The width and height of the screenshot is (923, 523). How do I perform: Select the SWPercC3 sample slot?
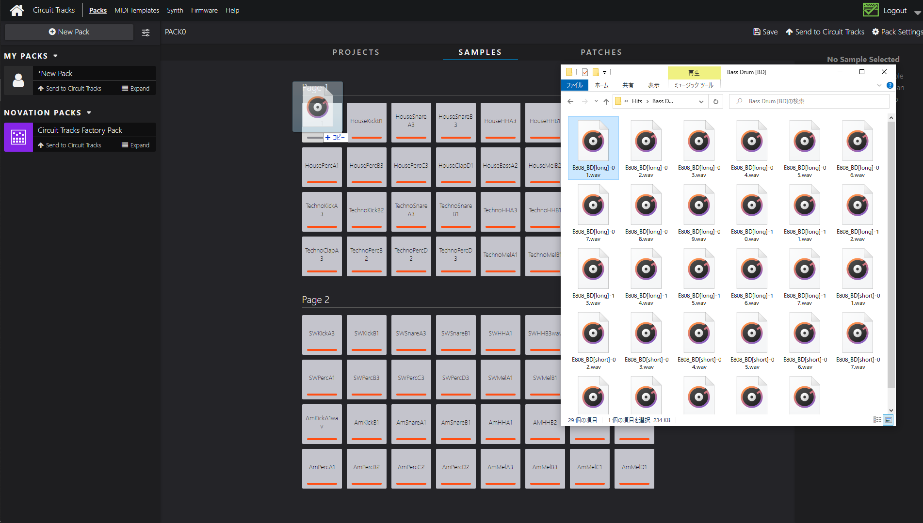click(411, 379)
